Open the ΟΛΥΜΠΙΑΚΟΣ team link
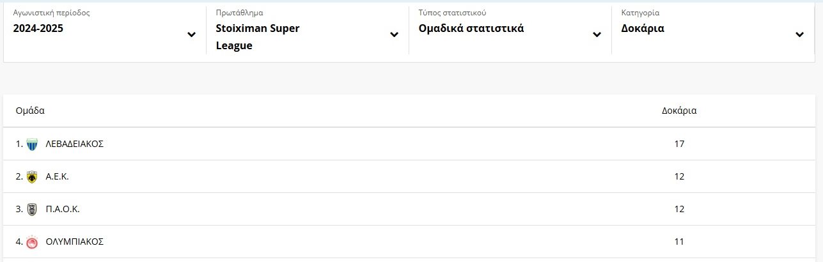The image size is (823, 262). point(74,242)
